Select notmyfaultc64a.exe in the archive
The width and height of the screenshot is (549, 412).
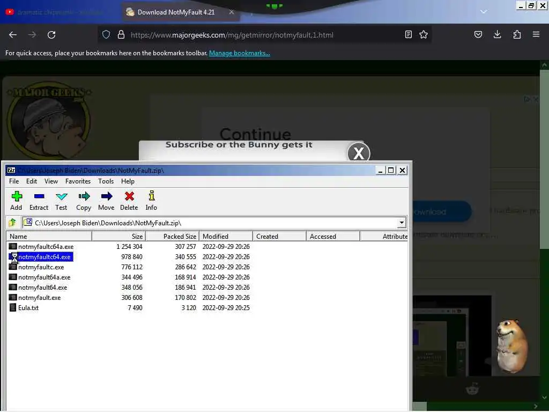tap(46, 247)
